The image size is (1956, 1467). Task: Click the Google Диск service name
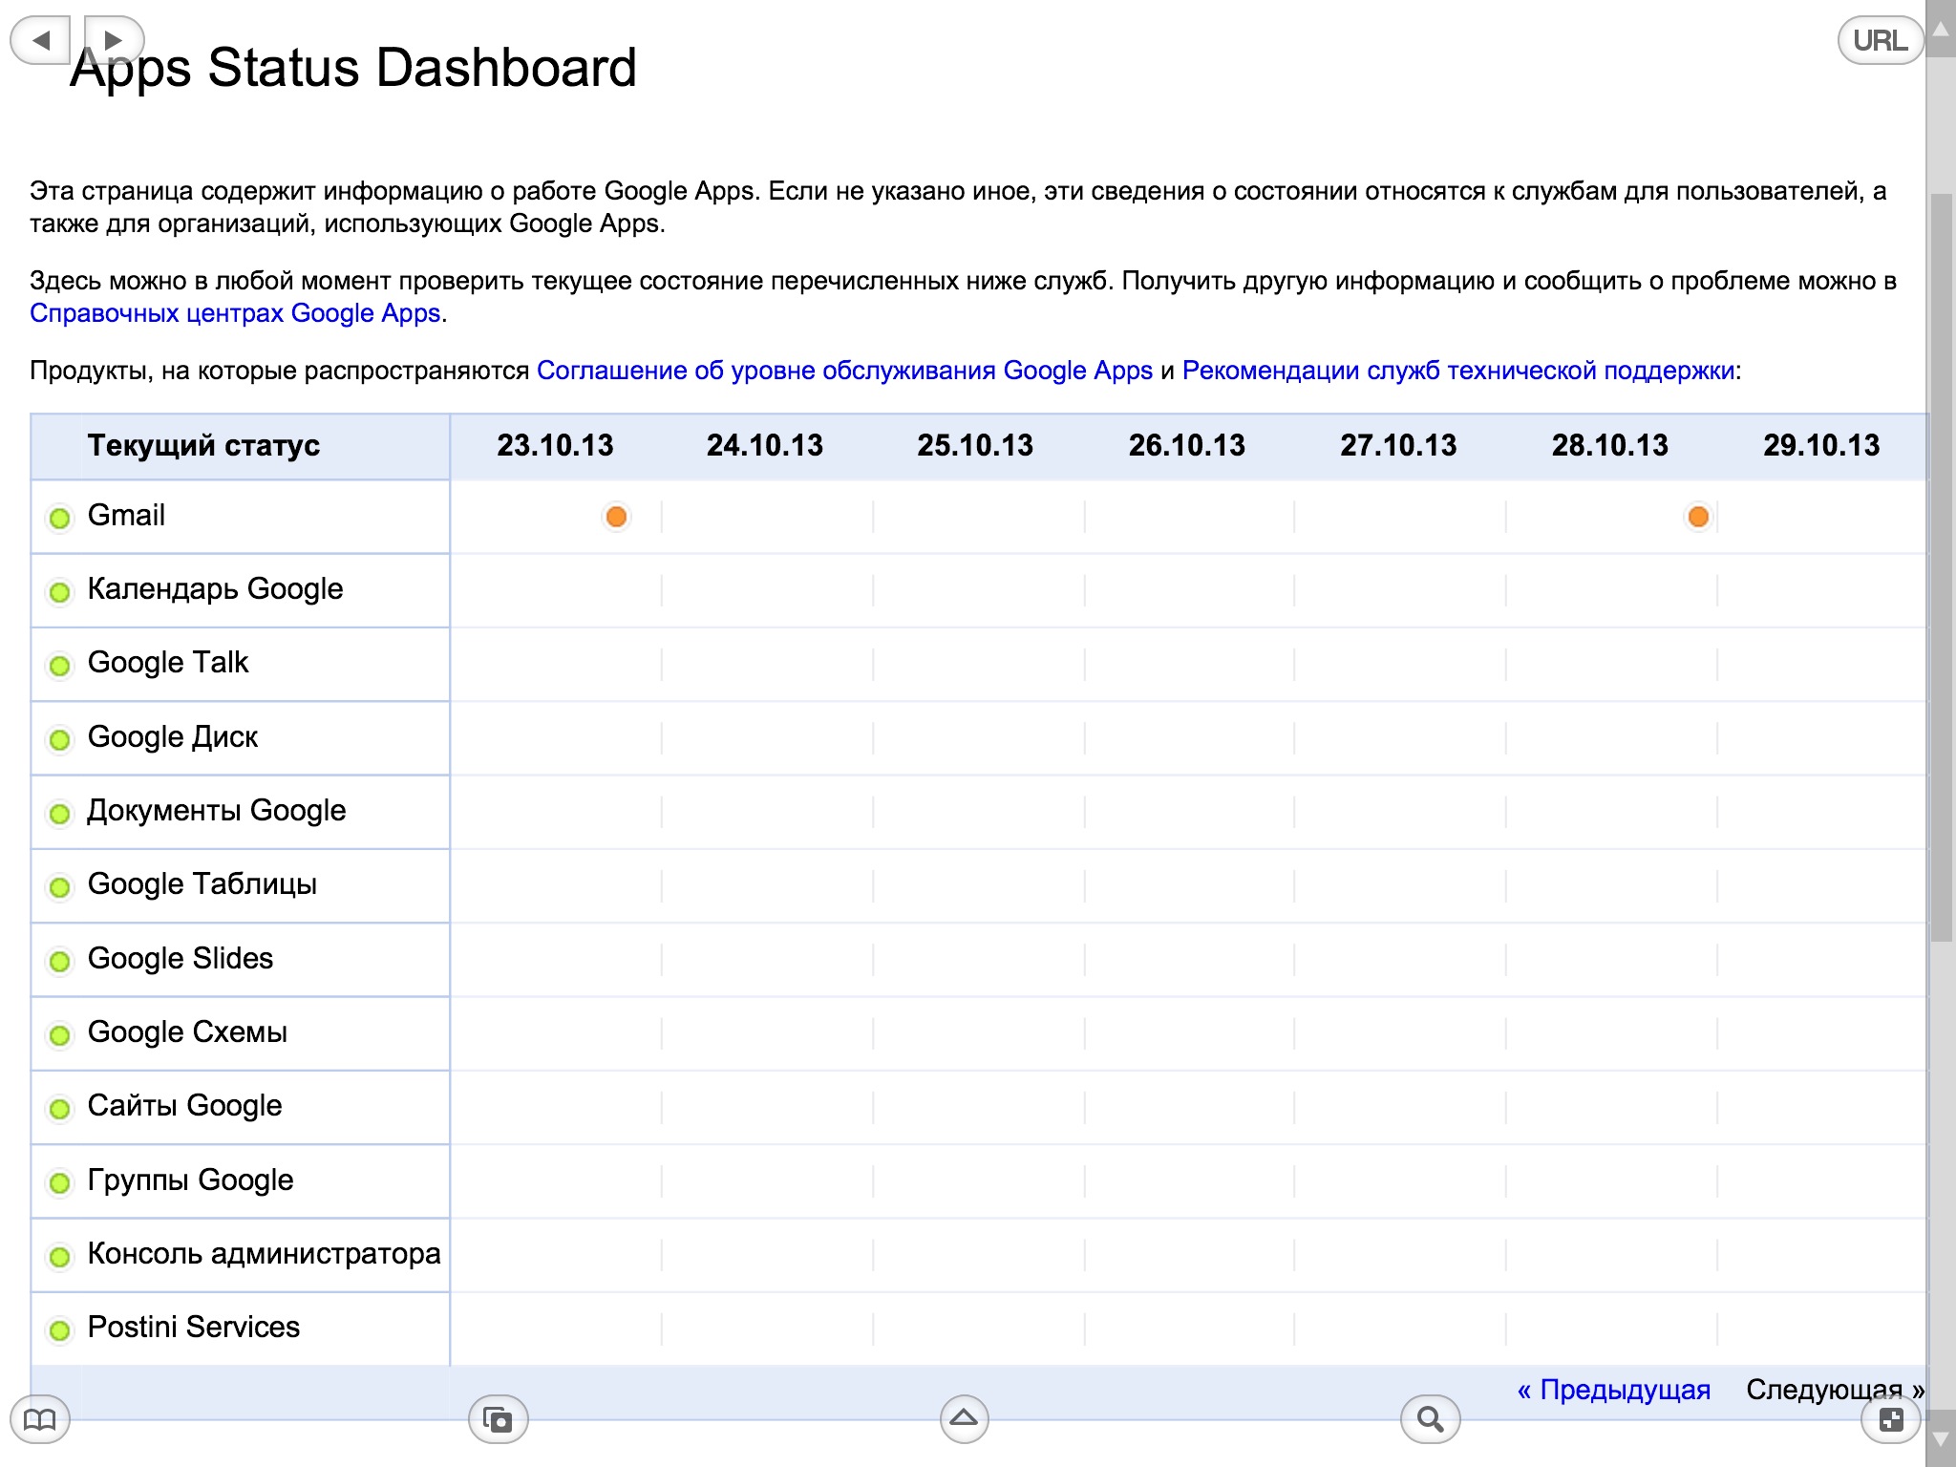172,736
